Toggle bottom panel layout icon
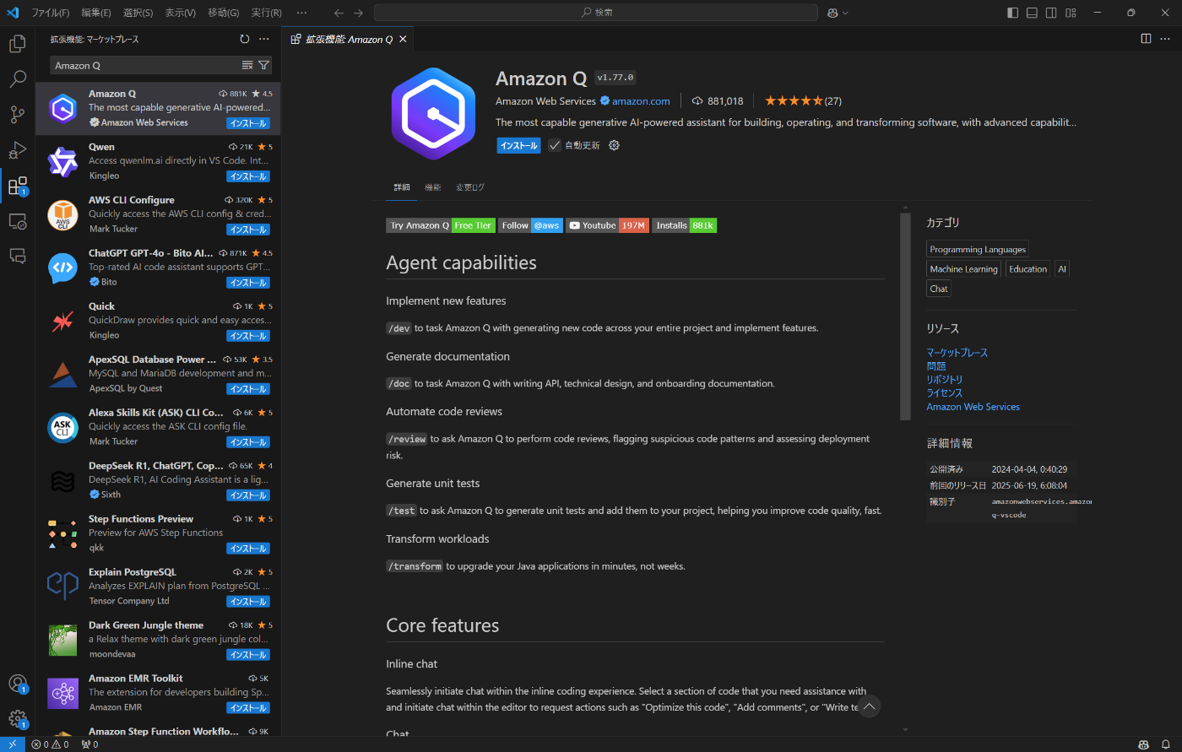 pos(1032,13)
